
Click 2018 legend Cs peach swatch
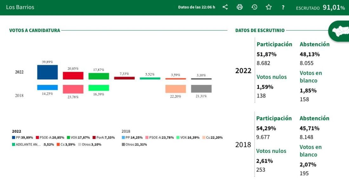click(204, 138)
